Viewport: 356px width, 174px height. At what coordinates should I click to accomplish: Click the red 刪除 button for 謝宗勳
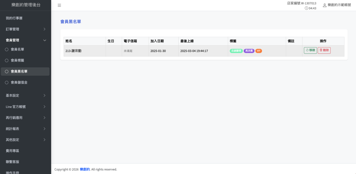[324, 50]
